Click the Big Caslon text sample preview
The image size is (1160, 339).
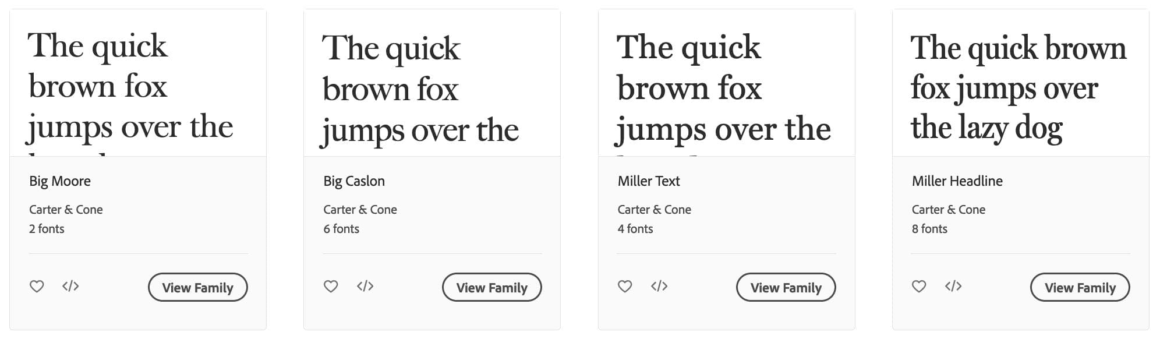tap(431, 82)
